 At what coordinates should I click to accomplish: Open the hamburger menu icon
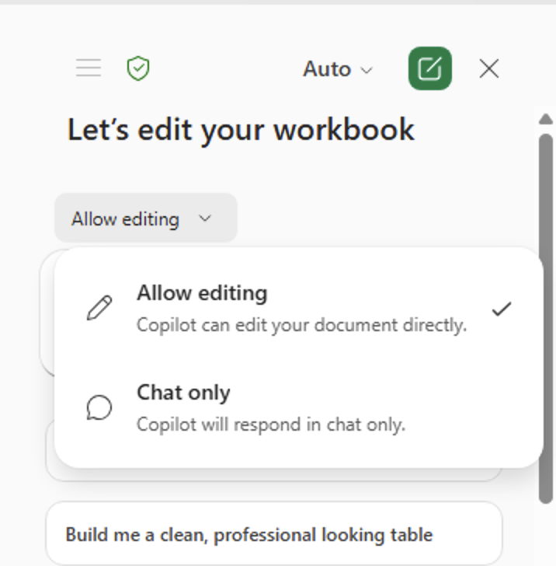[89, 68]
